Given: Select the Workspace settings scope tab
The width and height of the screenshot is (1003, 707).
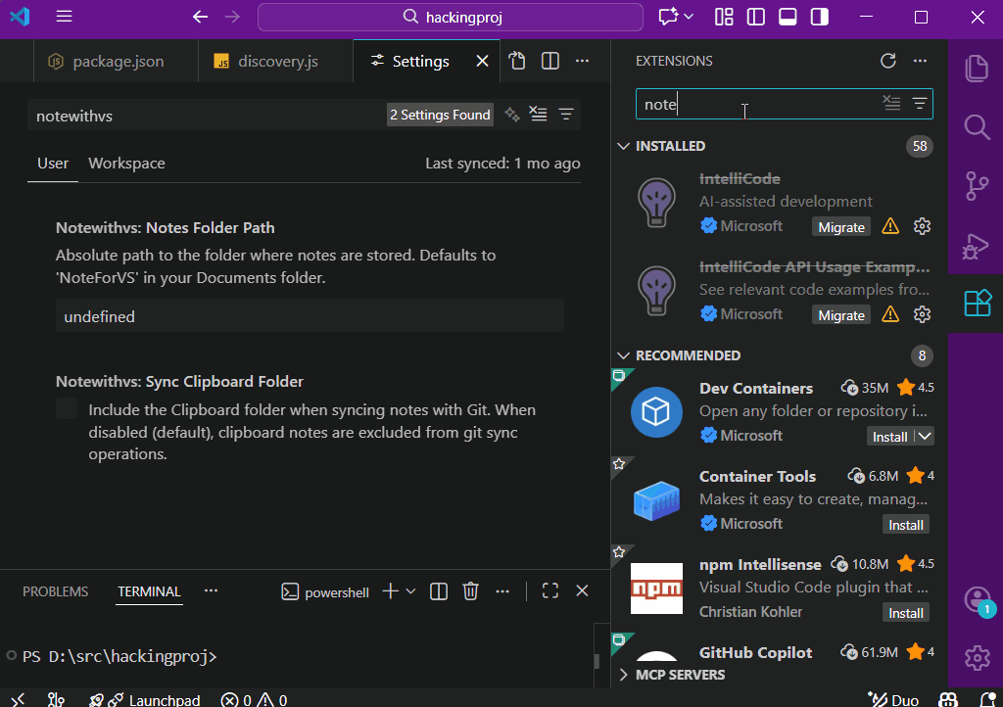Looking at the screenshot, I should (126, 164).
